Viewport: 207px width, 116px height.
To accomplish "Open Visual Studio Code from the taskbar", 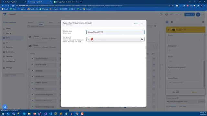I will pos(50,114).
